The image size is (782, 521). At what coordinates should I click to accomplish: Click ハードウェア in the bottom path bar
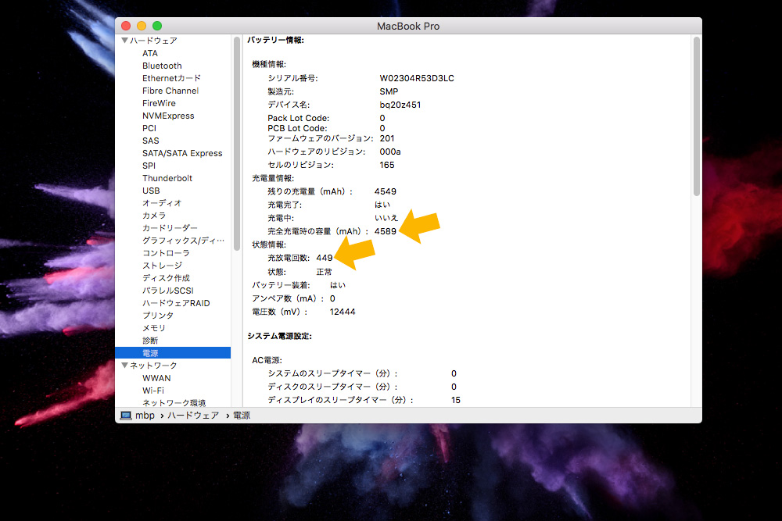[x=193, y=416]
